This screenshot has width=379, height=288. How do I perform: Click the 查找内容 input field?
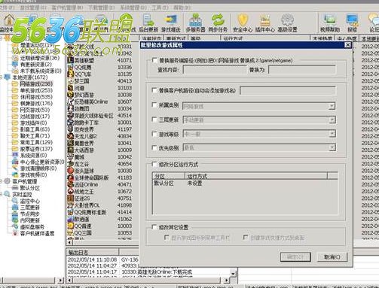point(215,70)
